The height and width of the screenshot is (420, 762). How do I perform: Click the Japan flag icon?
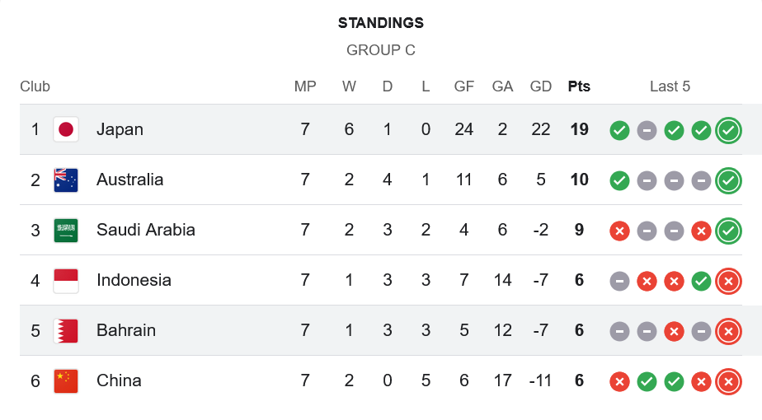pos(66,129)
